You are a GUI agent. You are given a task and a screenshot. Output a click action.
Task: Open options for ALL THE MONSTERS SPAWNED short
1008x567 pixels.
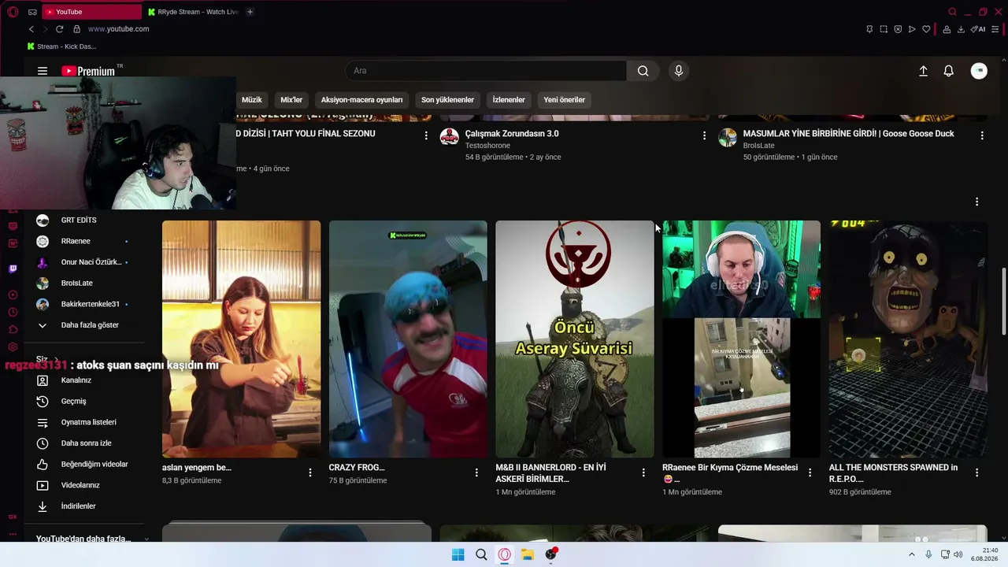(976, 472)
